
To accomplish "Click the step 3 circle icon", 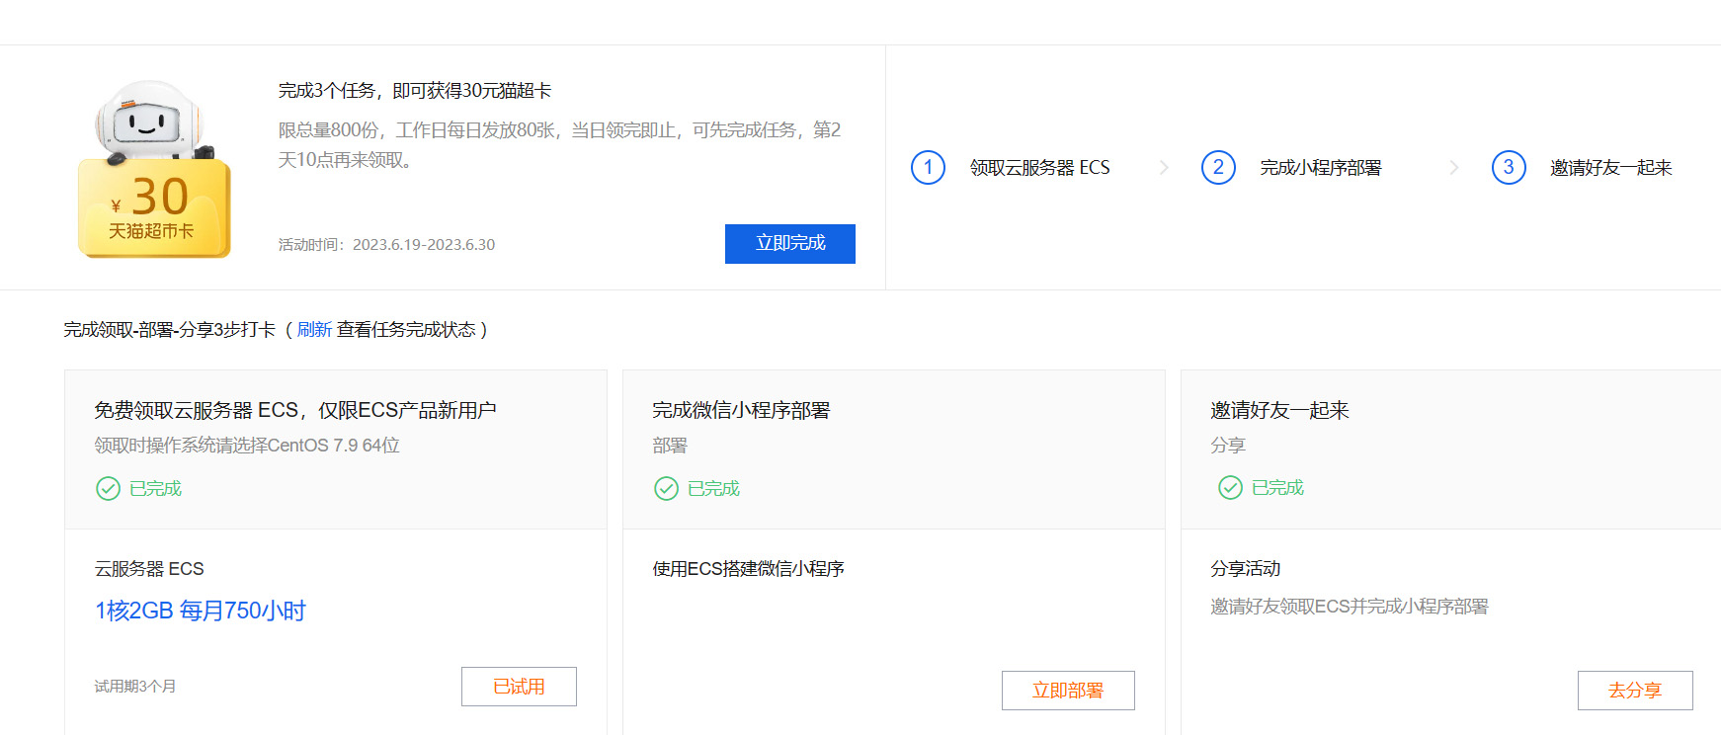I will (x=1509, y=167).
